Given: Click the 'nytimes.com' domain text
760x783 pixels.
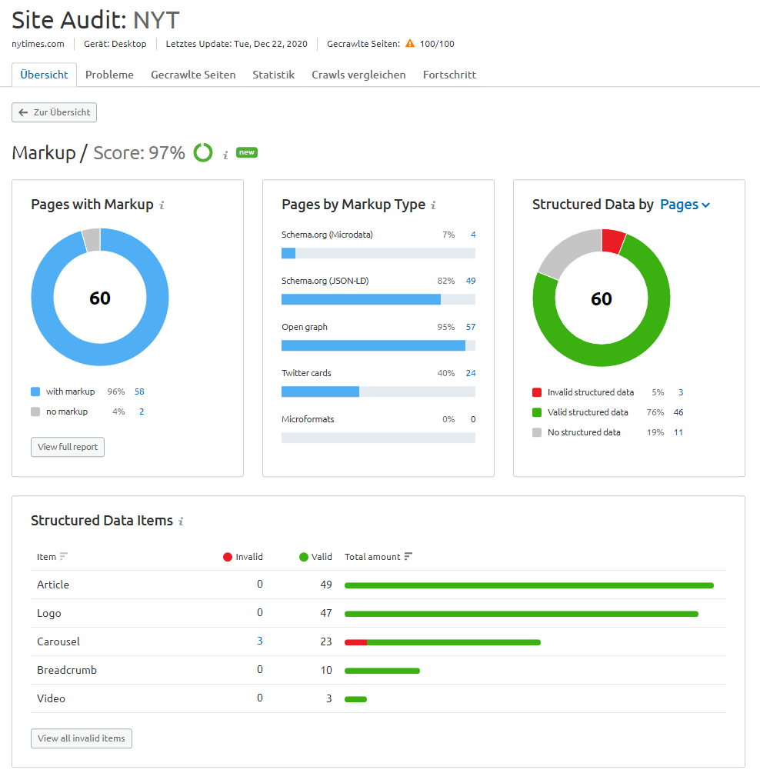Looking at the screenshot, I should (38, 44).
